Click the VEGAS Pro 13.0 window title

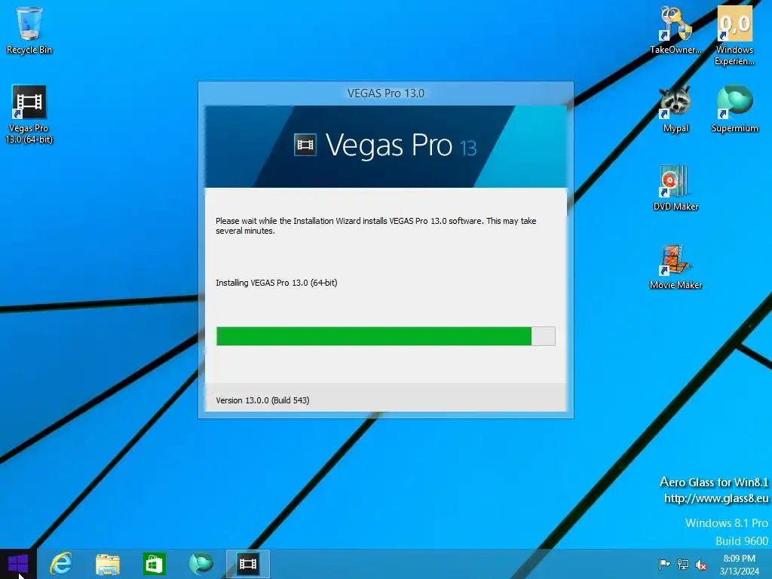coord(385,93)
